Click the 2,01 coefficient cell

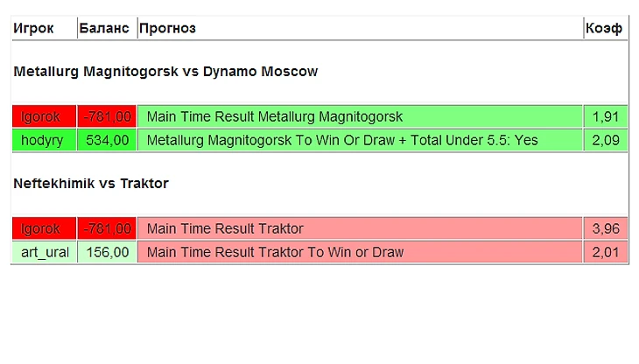(606, 252)
